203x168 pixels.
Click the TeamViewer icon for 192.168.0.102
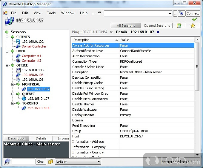pyautogui.click(x=18, y=42)
